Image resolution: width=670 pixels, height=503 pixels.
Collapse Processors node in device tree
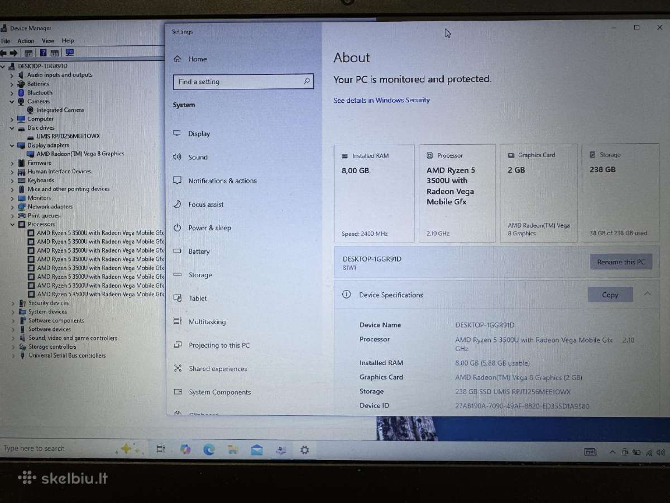pos(12,224)
